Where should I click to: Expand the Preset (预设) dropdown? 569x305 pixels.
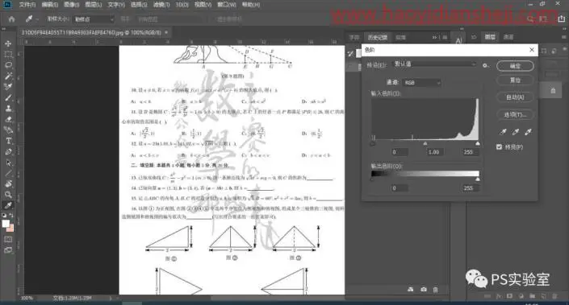point(435,64)
